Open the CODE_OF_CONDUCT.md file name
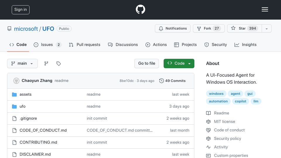Image resolution: width=281 pixels, height=158 pixels. coord(43,130)
